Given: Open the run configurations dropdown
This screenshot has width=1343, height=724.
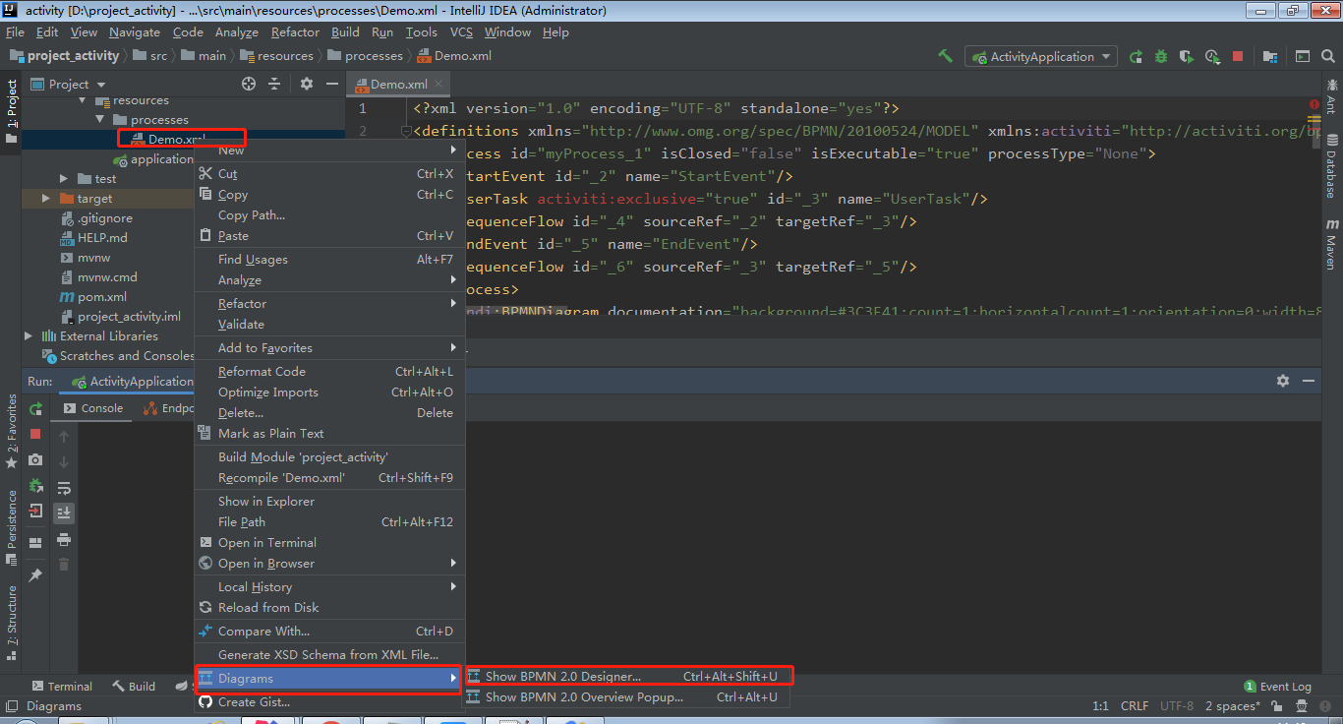Looking at the screenshot, I should pos(1040,56).
